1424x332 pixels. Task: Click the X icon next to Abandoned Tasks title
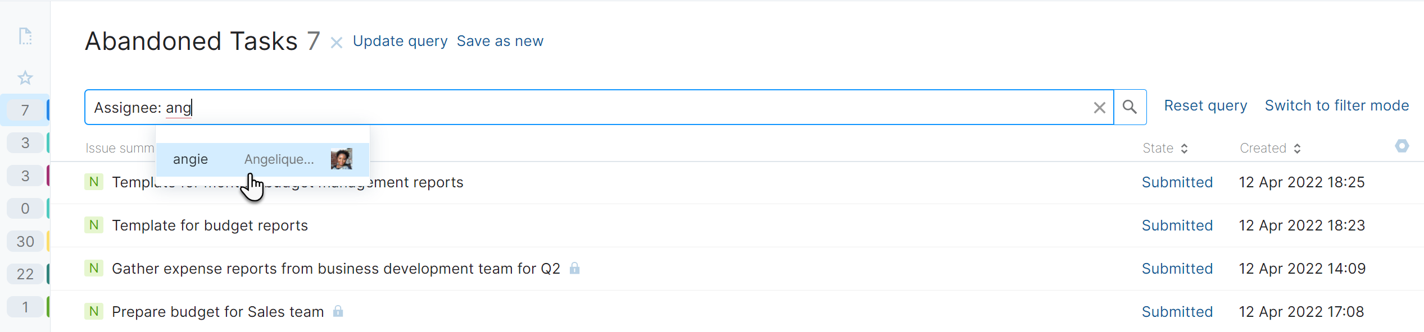point(336,42)
